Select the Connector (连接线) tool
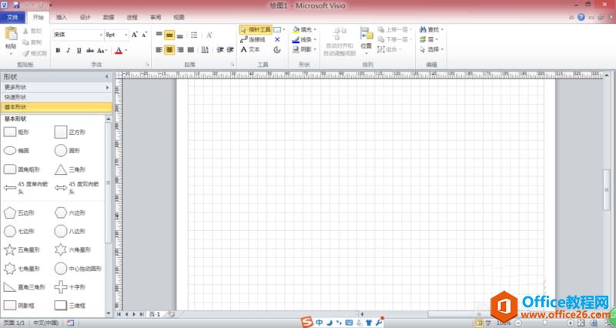 [x=253, y=40]
